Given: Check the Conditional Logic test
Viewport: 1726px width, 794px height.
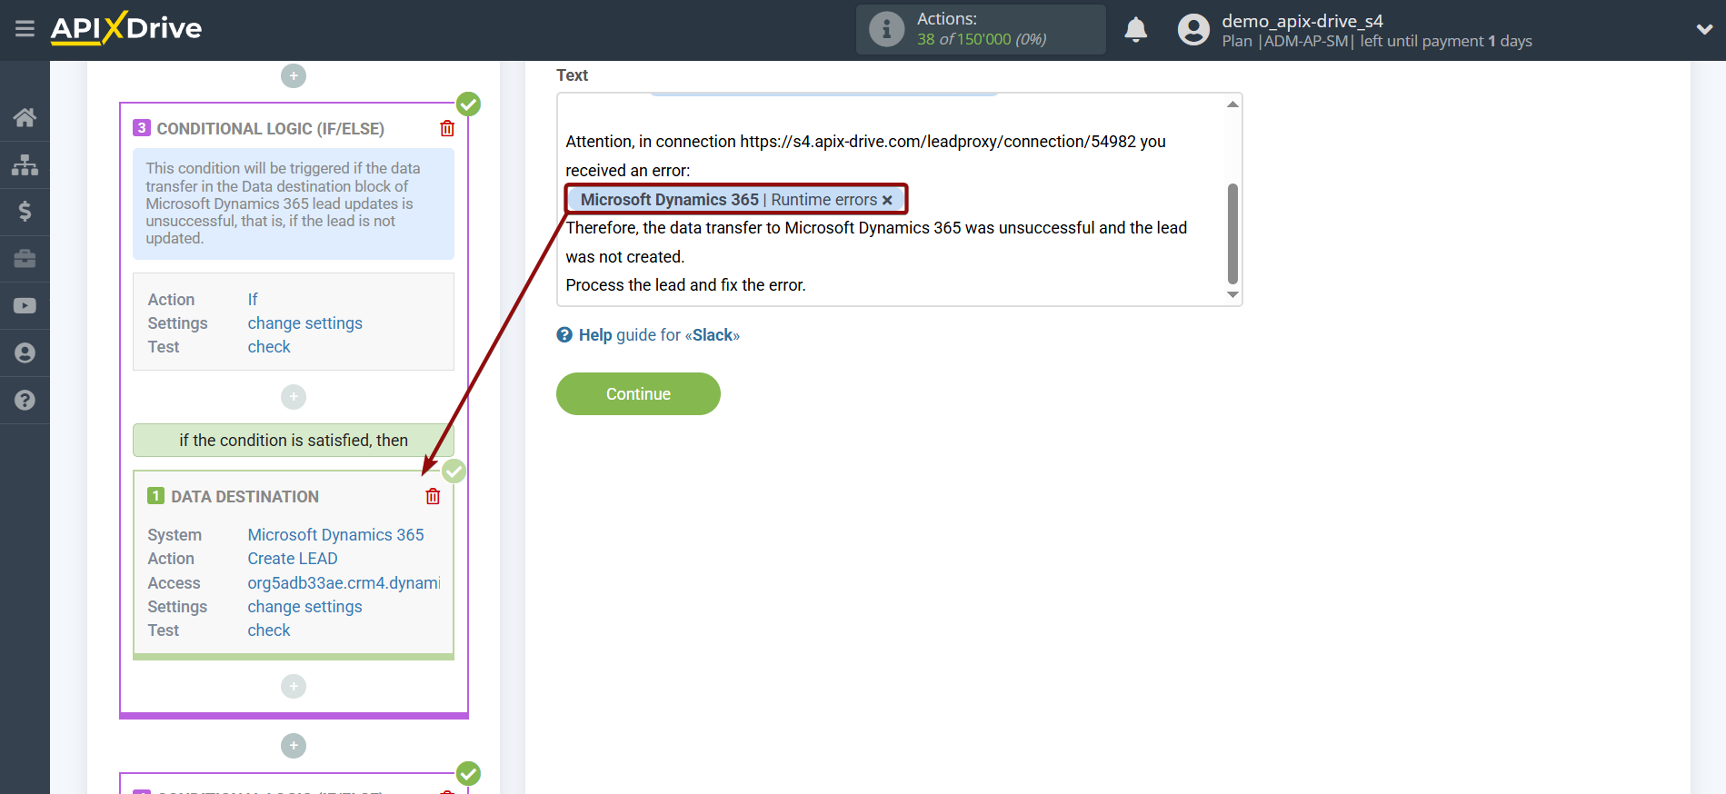Looking at the screenshot, I should (x=269, y=347).
